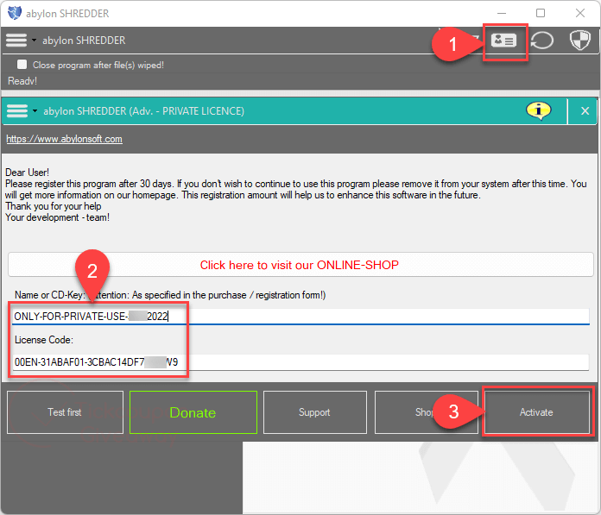Click the circular refresh arrow icon
The height and width of the screenshot is (515, 601).
tap(541, 41)
